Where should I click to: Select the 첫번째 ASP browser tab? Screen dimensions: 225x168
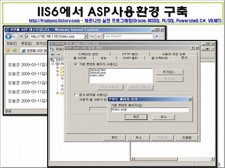[34, 50]
